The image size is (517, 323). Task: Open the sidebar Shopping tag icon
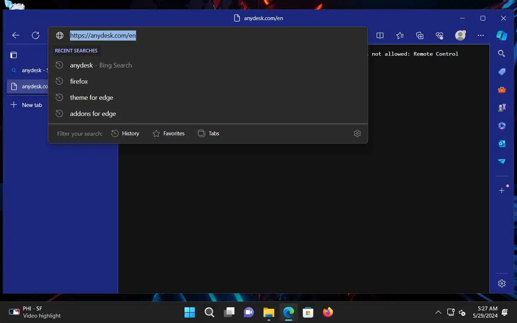(502, 72)
